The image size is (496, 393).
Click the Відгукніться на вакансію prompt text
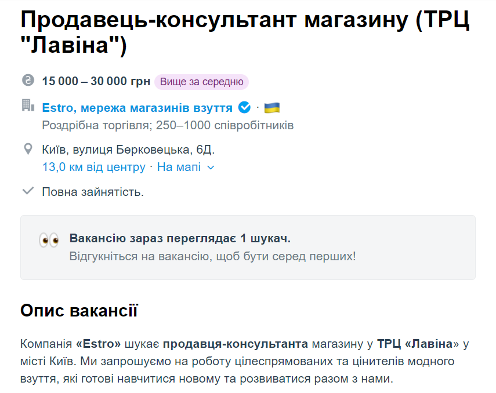tap(212, 256)
